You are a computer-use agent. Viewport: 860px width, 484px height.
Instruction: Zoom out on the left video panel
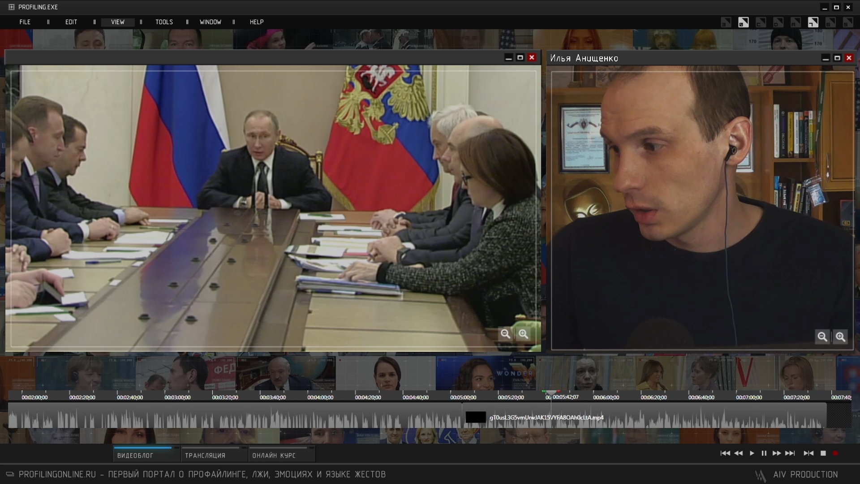[505, 334]
